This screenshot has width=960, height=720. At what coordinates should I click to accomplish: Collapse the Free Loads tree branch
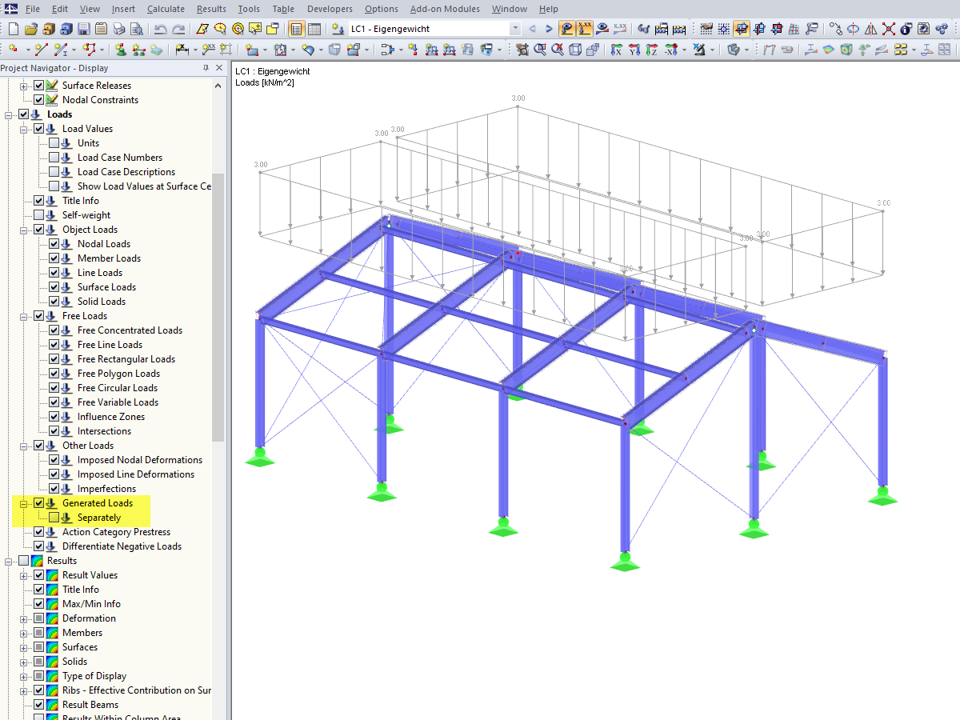coord(23,316)
